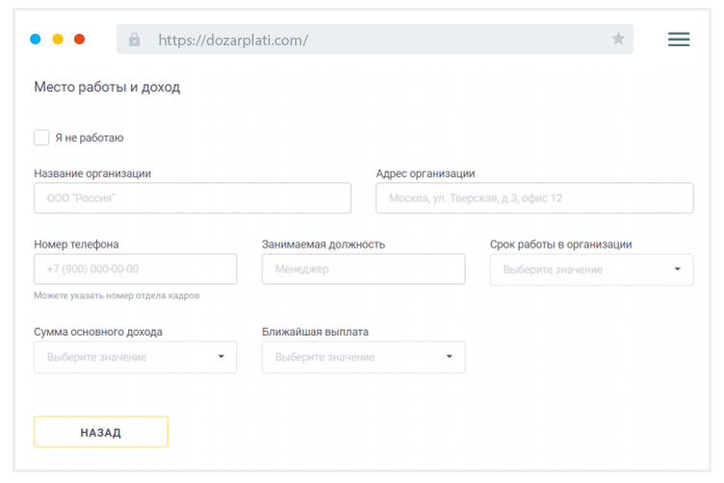Viewport: 724px width, 483px height.
Task: Bookmark the page with the star icon
Action: tap(618, 40)
